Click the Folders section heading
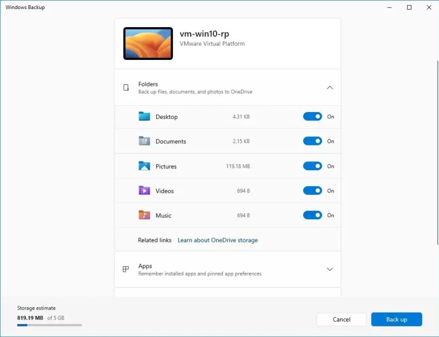439x337 pixels. click(148, 84)
